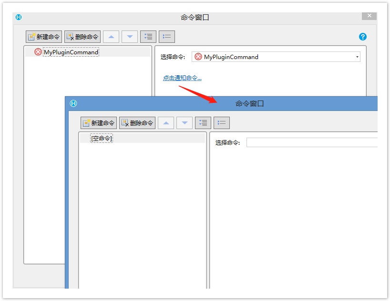Move command down in front window toolbar

click(x=185, y=123)
